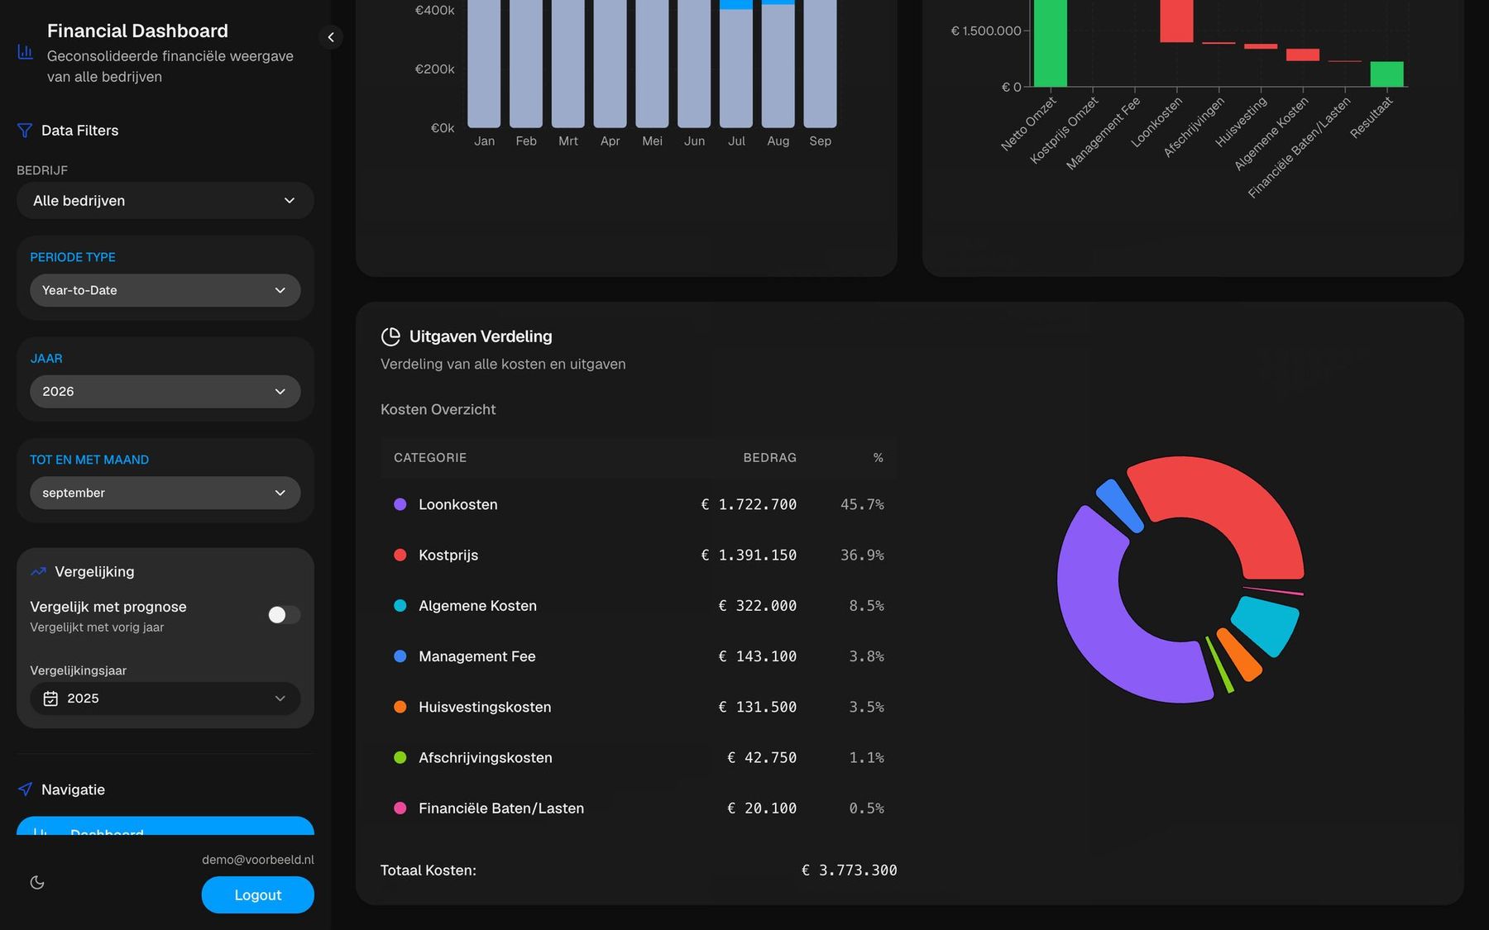Click the orange Huisvestingskosten color dot

400,707
